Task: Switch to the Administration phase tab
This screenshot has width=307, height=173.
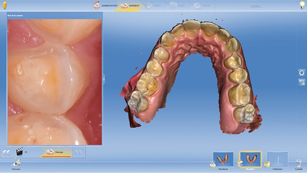Action: pos(106,5)
